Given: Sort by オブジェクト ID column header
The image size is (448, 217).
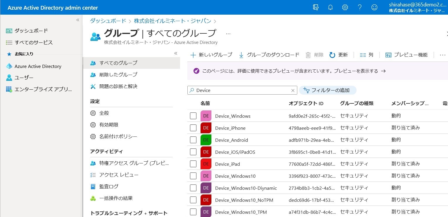Looking at the screenshot, I should (306, 103).
